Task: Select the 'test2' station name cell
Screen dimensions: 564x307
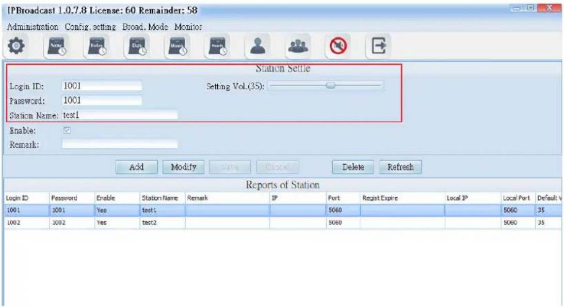Action: (162, 223)
